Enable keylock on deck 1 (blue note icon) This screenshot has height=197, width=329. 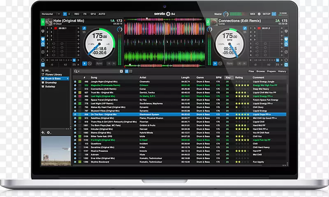pos(84,28)
